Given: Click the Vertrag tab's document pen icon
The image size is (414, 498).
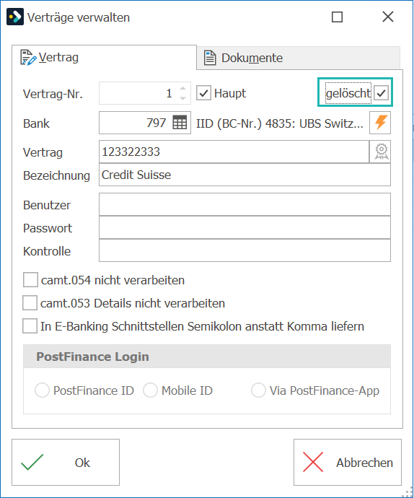Looking at the screenshot, I should pyautogui.click(x=28, y=58).
